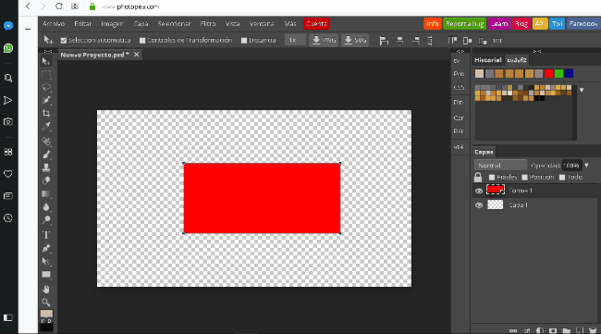Expand the swatches panel menu arrow

[582, 90]
